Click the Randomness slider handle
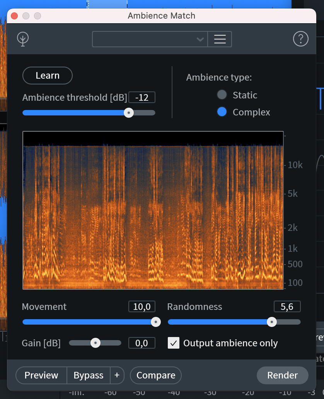 click(x=272, y=322)
